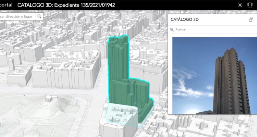This screenshot has width=257, height=137.
Task: Focus the address or place search field
Action: (18, 16)
